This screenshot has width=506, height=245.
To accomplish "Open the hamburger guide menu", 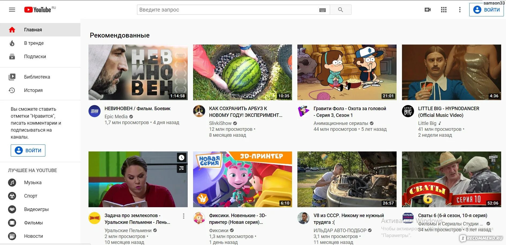I will pyautogui.click(x=12, y=10).
